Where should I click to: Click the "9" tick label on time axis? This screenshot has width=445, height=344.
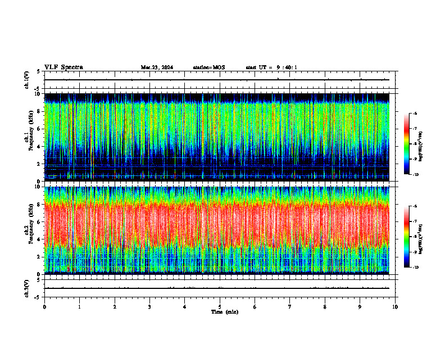tap(360, 307)
